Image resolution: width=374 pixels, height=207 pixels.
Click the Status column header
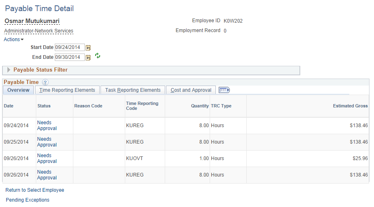coord(44,106)
